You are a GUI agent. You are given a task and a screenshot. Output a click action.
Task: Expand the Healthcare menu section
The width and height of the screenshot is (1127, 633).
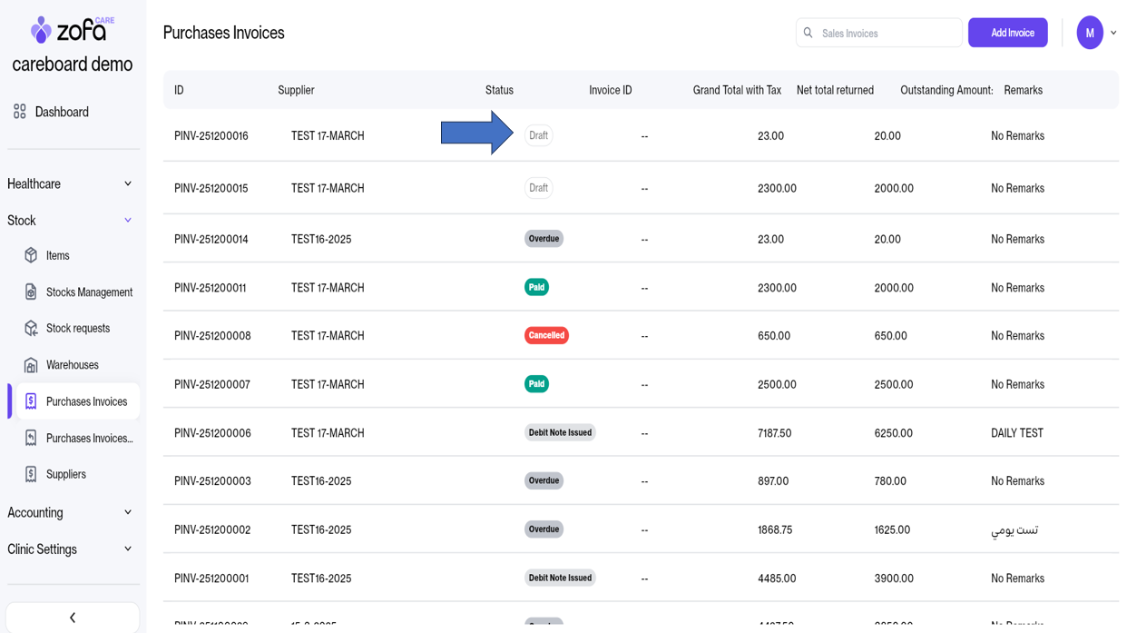coord(128,183)
